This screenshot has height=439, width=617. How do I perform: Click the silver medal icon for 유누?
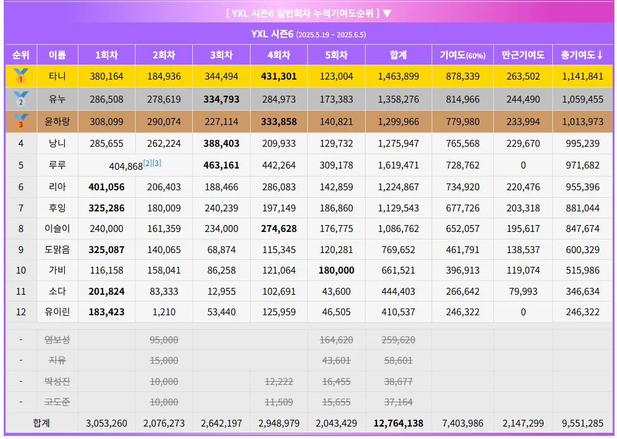pyautogui.click(x=21, y=99)
